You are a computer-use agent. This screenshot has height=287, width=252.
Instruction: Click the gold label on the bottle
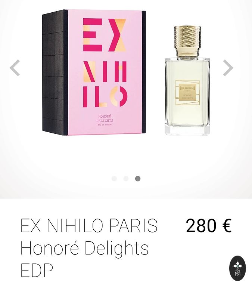tap(187, 92)
